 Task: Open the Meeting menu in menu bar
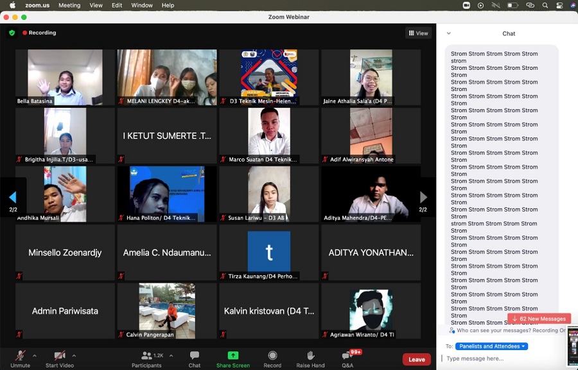tap(69, 5)
